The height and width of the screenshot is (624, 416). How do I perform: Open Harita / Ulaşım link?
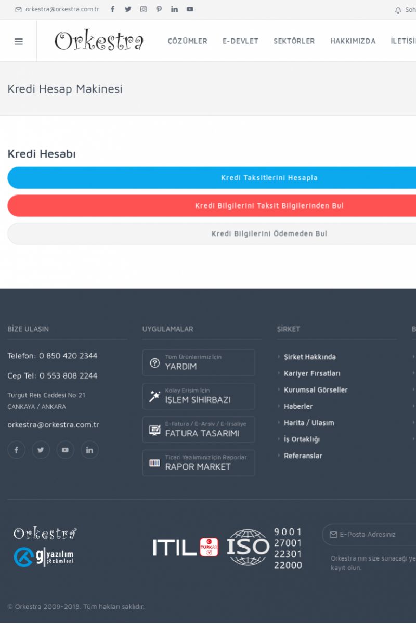[309, 423]
